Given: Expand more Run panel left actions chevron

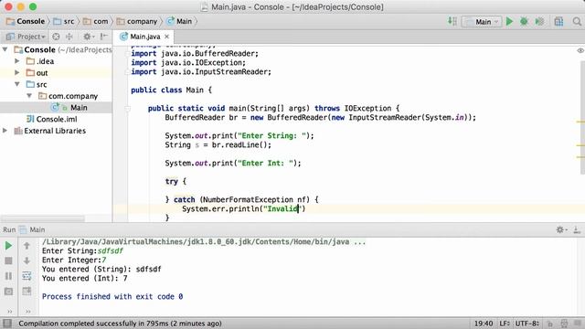Looking at the screenshot, I should [9, 311].
